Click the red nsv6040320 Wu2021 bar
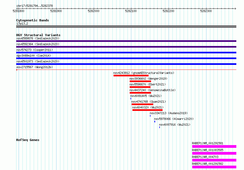244x170 pixels. [147, 110]
